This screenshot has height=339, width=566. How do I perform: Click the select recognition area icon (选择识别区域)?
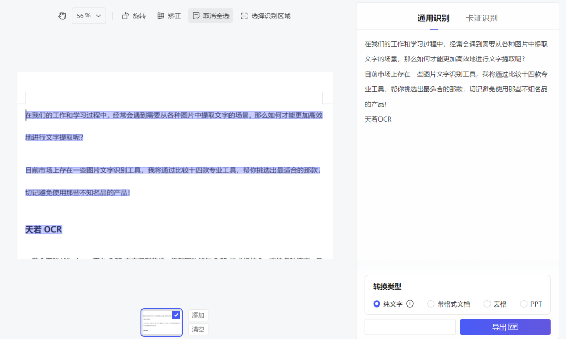[x=244, y=16]
